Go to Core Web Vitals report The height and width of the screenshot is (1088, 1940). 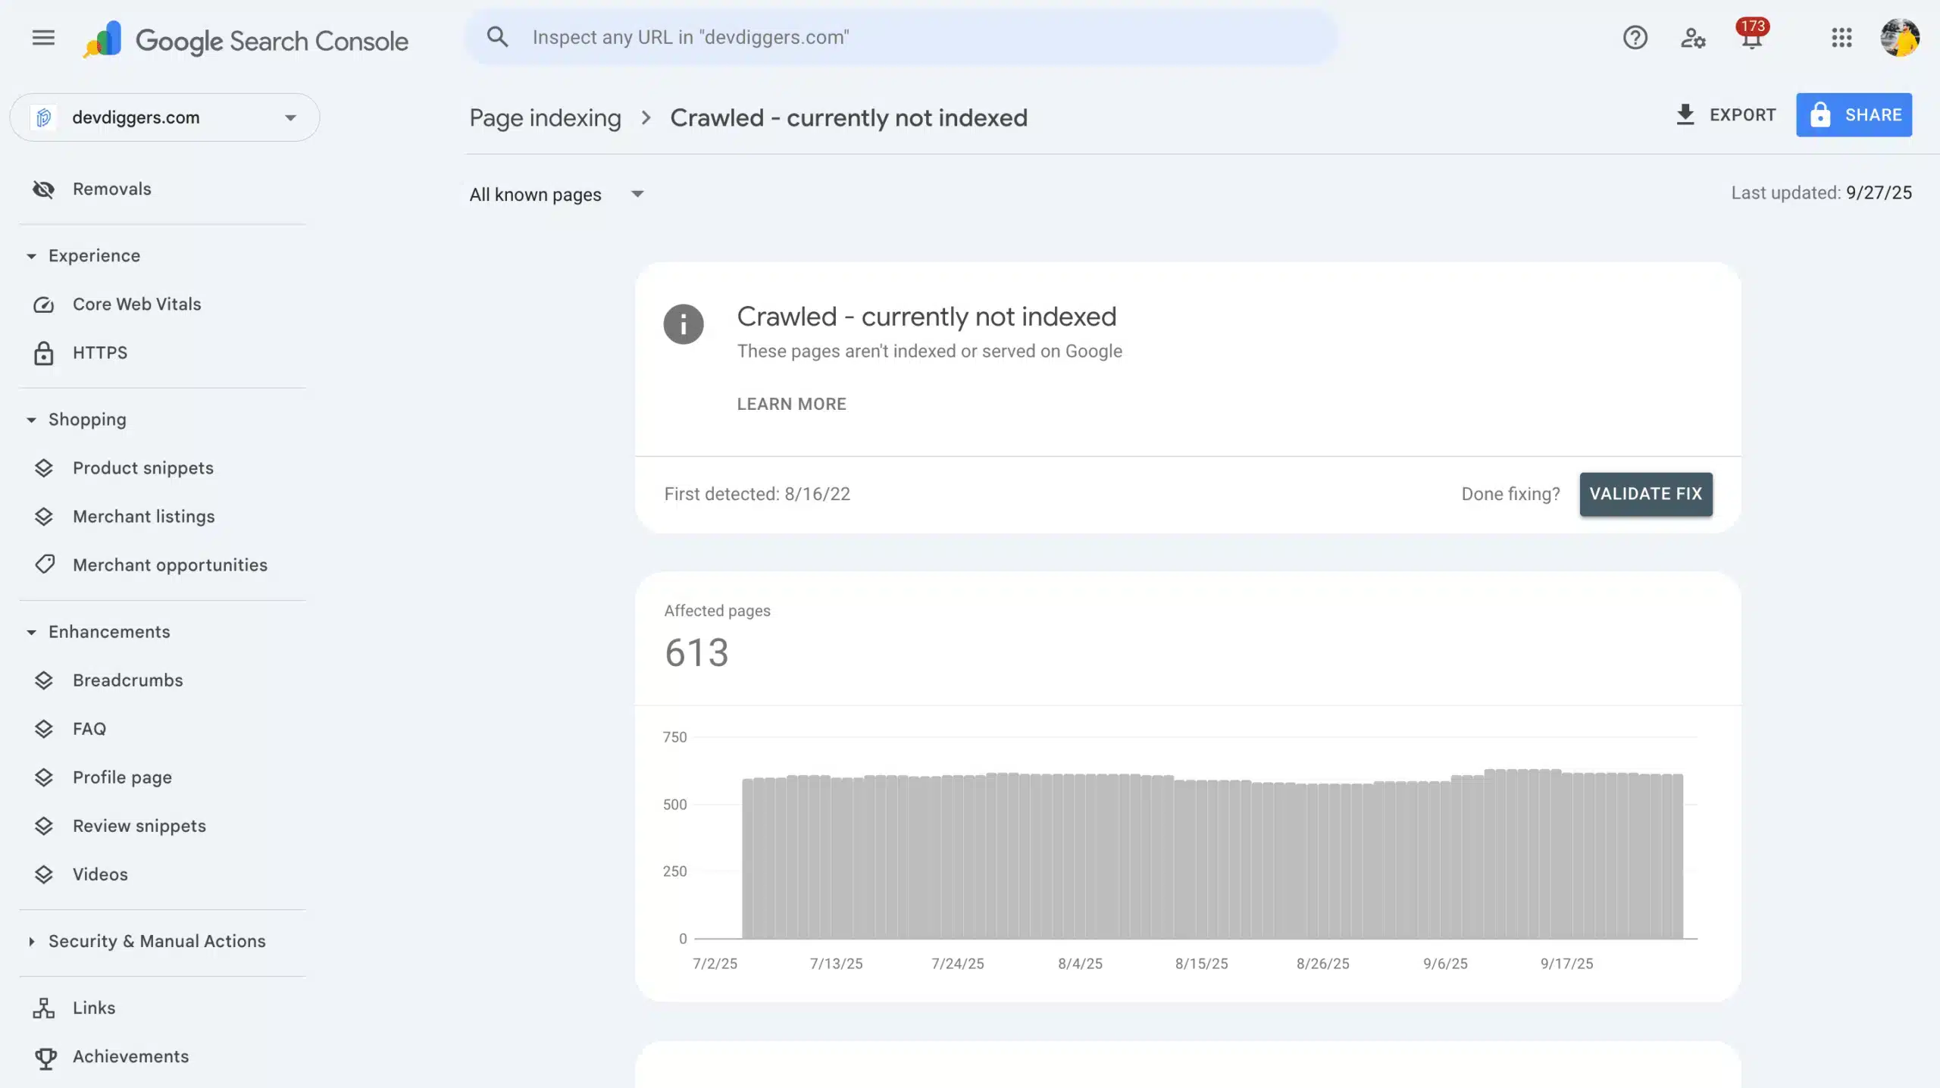point(137,305)
